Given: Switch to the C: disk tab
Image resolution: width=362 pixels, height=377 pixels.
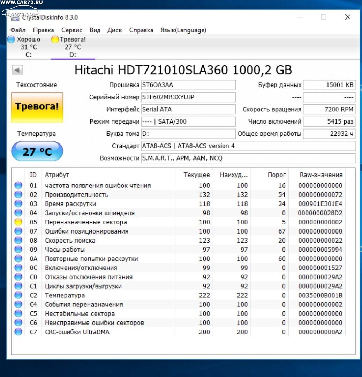Looking at the screenshot, I should [28, 47].
